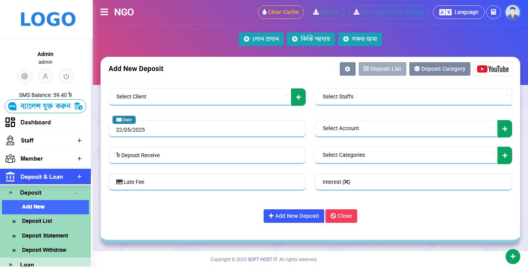Click the red Close button
528x268 pixels.
click(341, 216)
